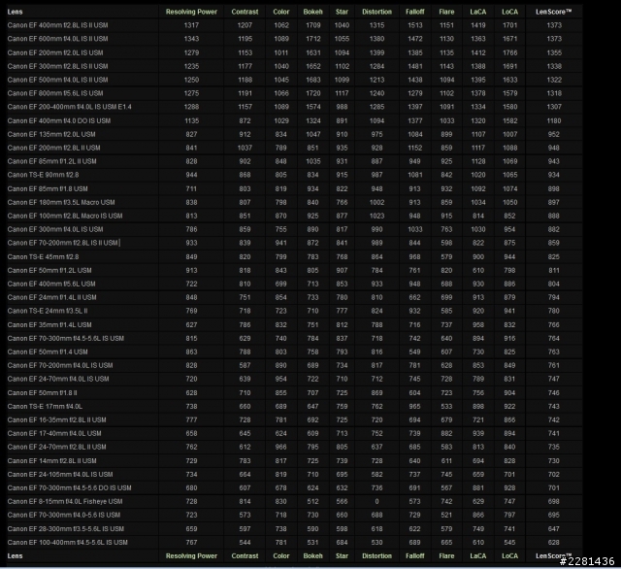Sort by top Distortion column header
This screenshot has width=621, height=569.
[x=376, y=12]
